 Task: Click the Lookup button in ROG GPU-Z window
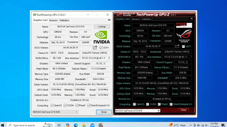[x=184, y=25]
